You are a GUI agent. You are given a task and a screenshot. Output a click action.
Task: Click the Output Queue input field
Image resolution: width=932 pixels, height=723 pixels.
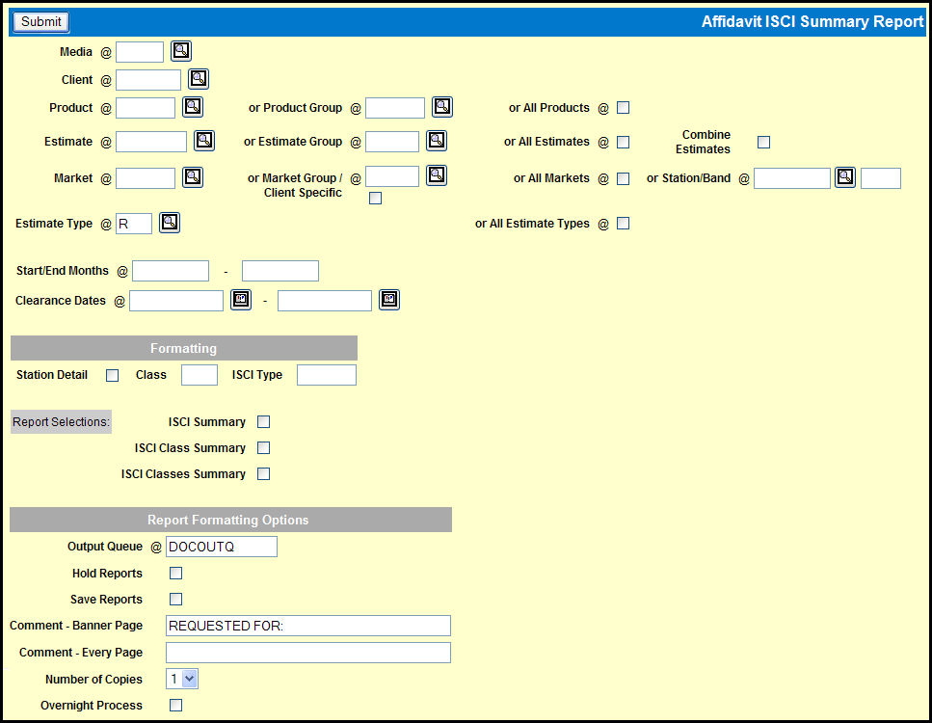pyautogui.click(x=222, y=547)
